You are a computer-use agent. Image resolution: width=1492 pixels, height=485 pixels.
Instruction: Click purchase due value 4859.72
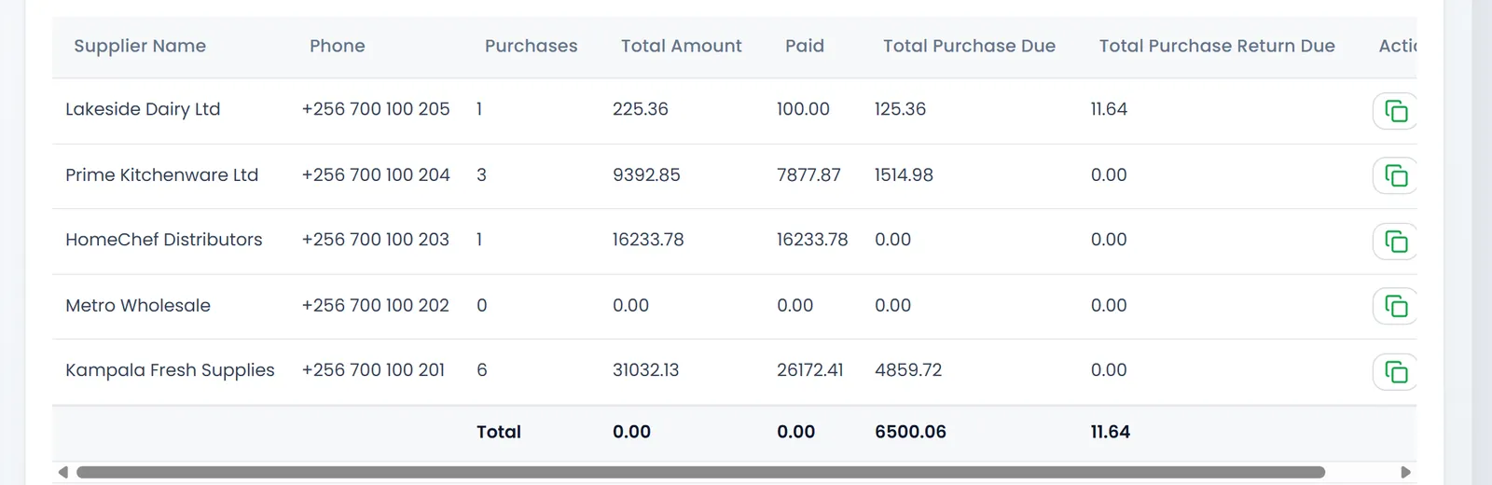click(908, 370)
